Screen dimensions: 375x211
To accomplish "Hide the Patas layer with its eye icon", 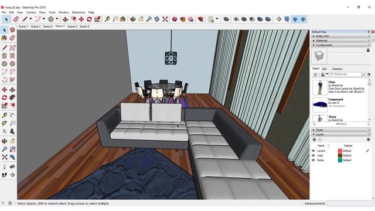I will click(x=313, y=160).
